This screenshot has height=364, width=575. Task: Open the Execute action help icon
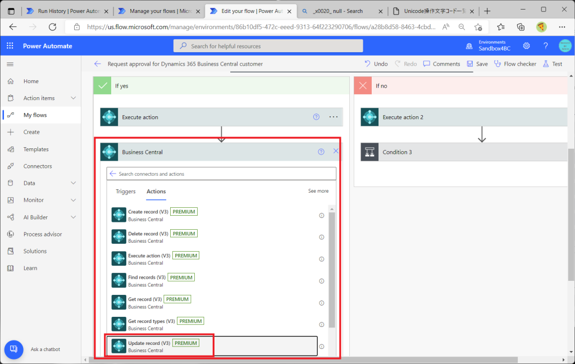pos(316,117)
